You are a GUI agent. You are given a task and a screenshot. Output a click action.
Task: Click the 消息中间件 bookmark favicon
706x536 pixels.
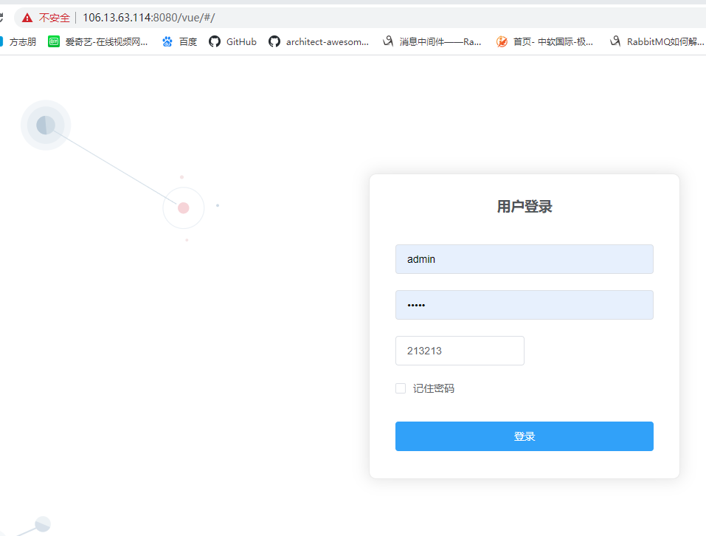pyautogui.click(x=388, y=41)
